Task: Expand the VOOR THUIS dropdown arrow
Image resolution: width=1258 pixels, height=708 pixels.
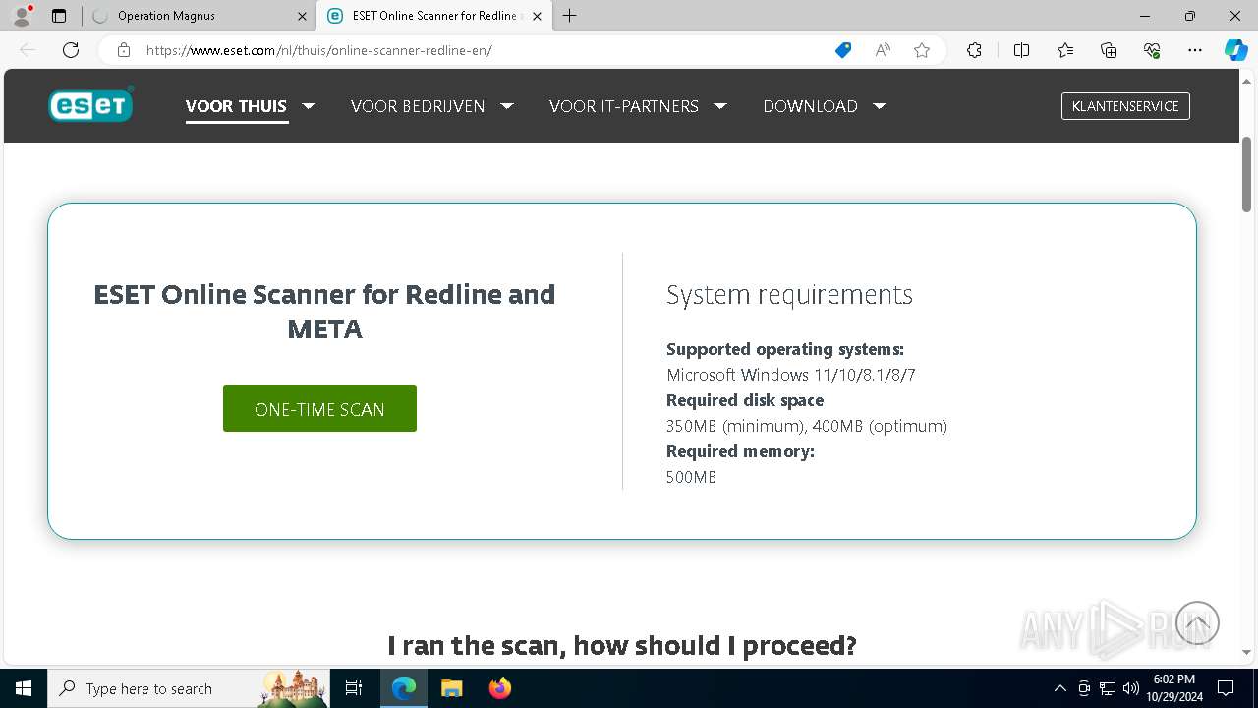Action: (309, 106)
